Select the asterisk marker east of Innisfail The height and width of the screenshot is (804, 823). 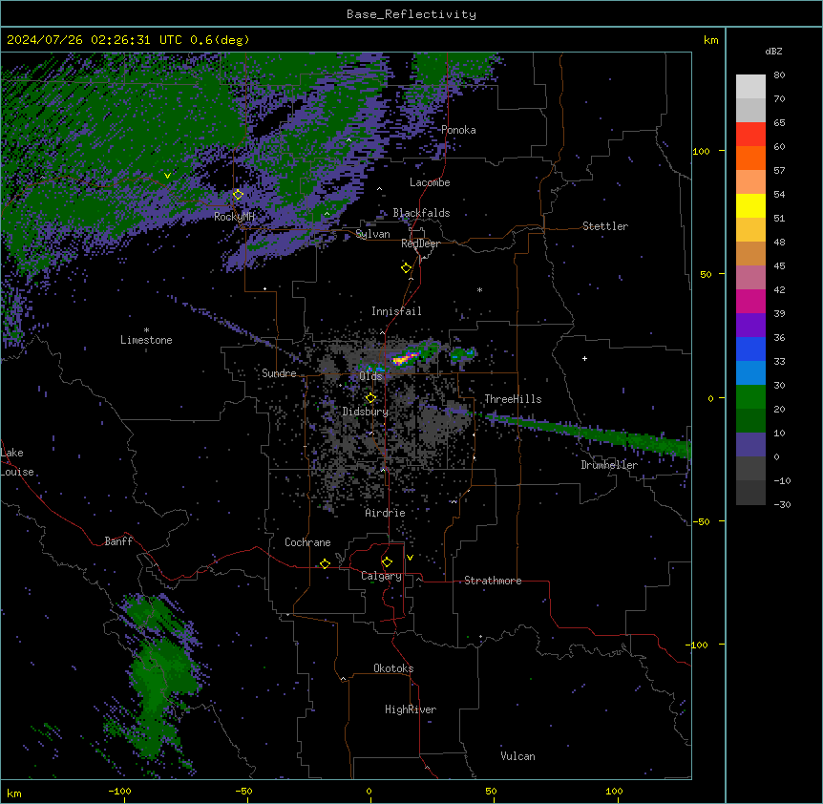coord(479,289)
